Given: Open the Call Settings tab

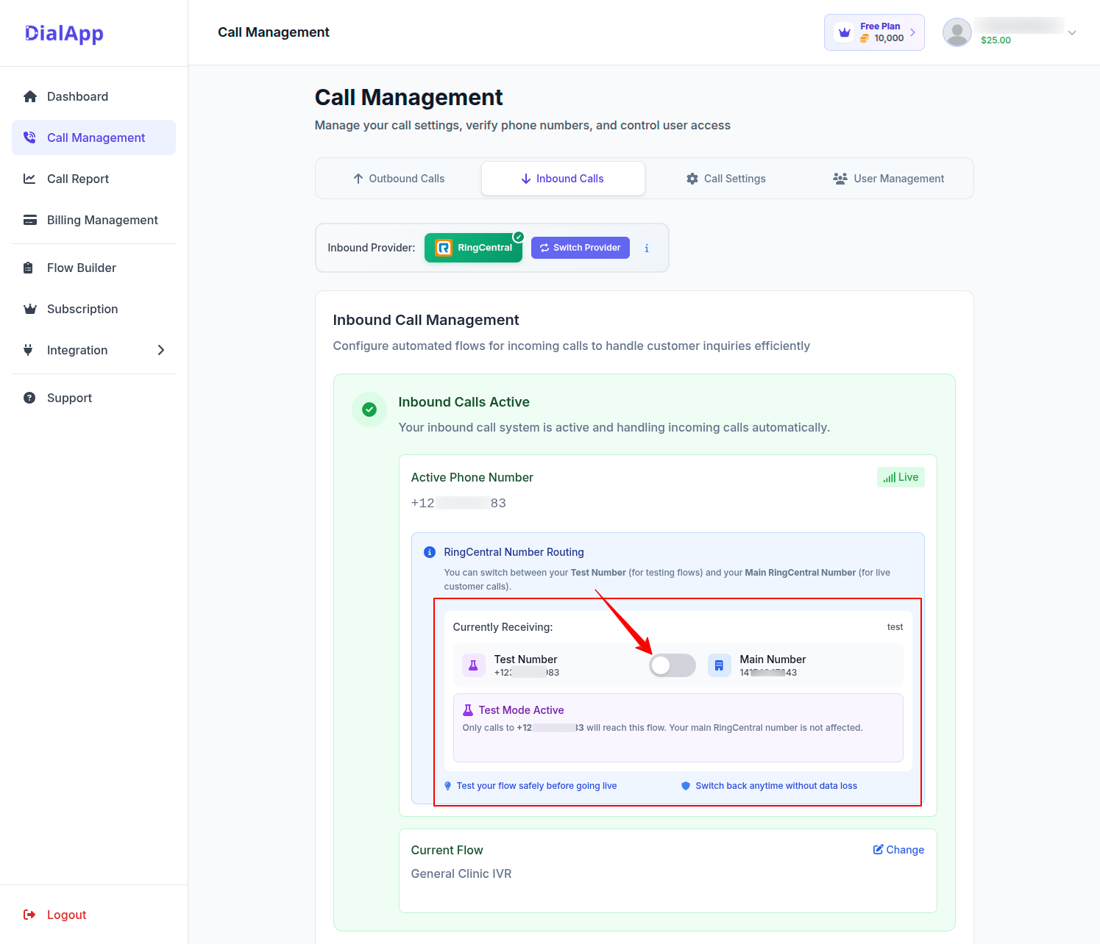Looking at the screenshot, I should 726,179.
